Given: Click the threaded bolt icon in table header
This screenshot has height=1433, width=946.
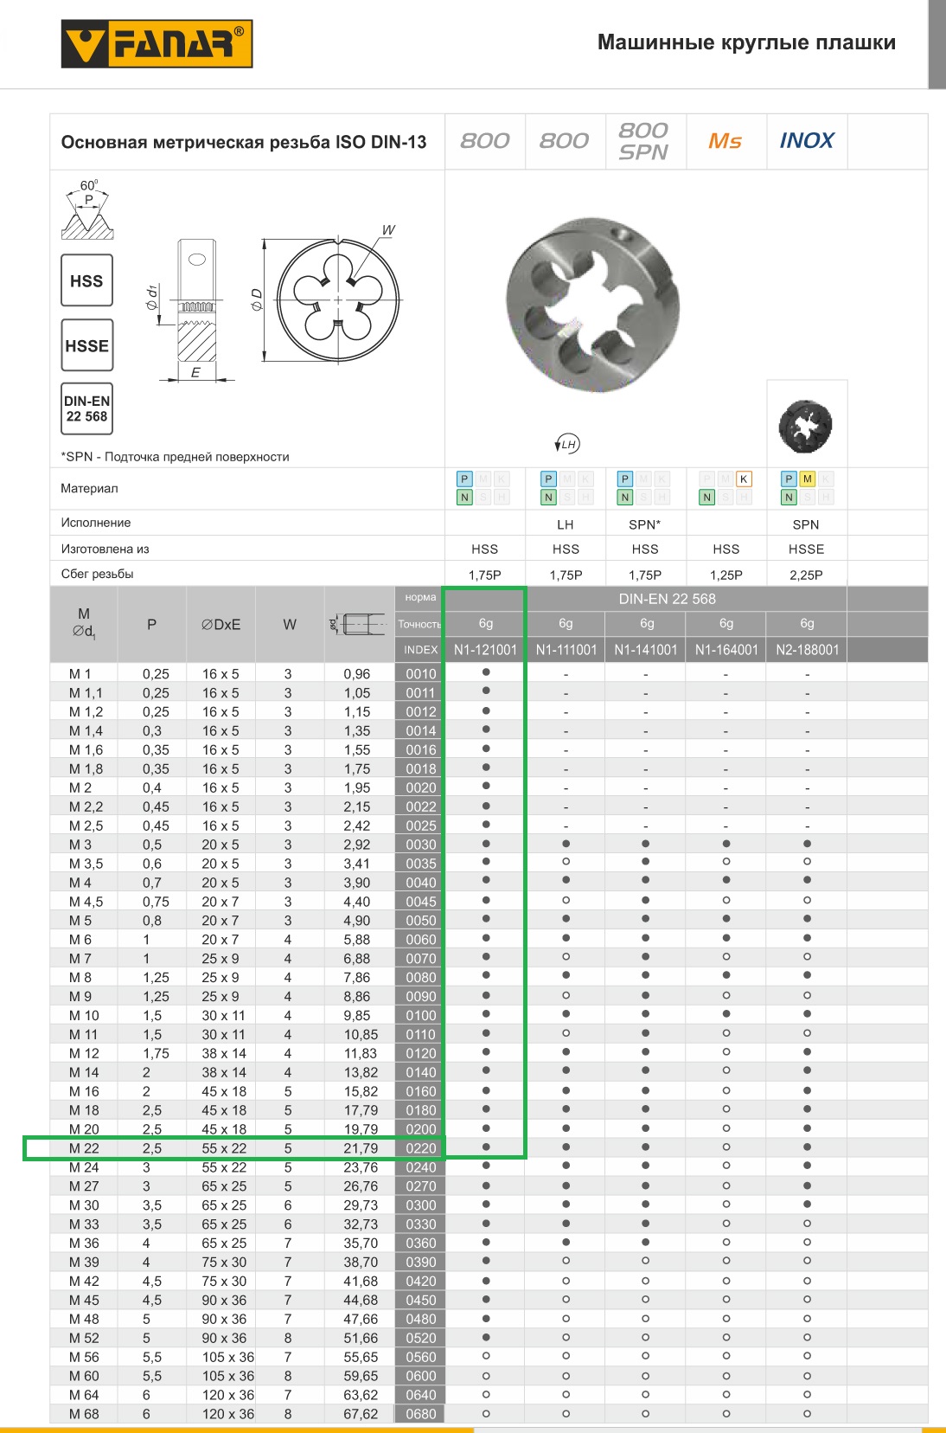Looking at the screenshot, I should click(x=358, y=624).
